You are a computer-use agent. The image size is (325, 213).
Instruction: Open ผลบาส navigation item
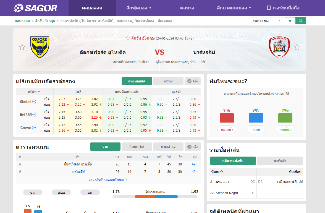[187, 8]
